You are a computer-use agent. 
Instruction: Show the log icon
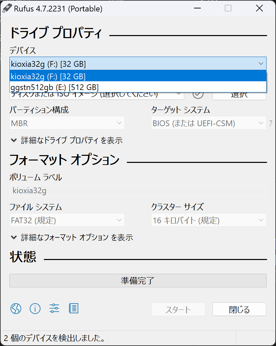[x=73, y=308]
